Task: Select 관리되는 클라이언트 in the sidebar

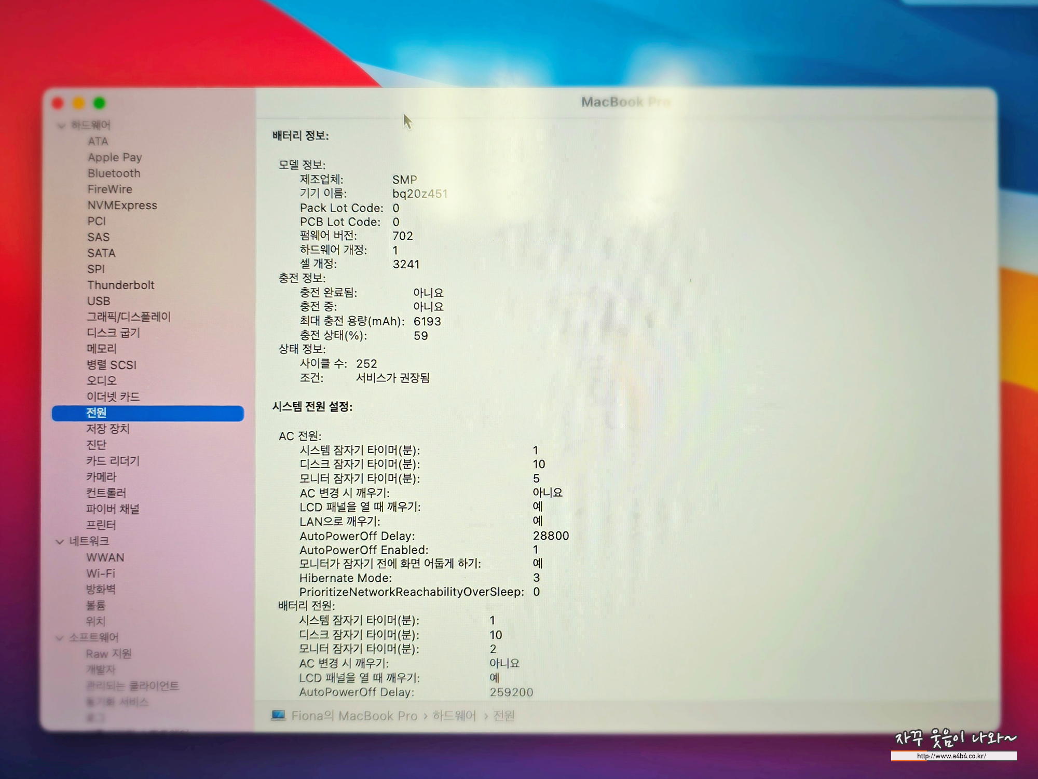Action: pos(132,686)
